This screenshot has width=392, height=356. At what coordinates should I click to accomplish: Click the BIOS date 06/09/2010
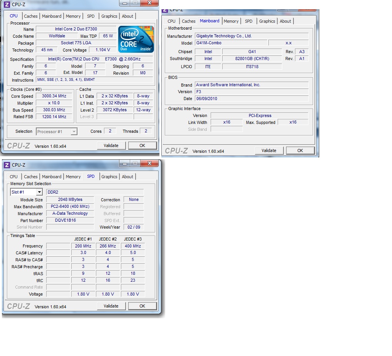[251, 99]
